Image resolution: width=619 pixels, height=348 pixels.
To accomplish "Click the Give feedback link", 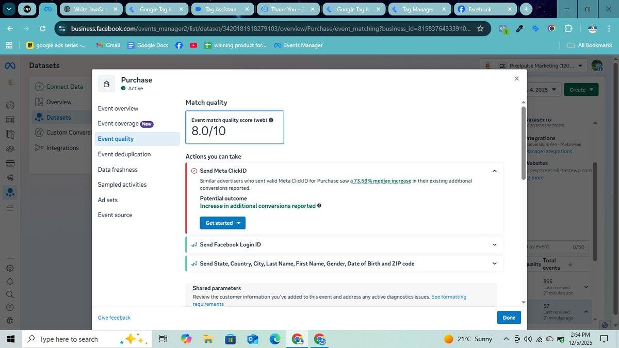I will [114, 318].
